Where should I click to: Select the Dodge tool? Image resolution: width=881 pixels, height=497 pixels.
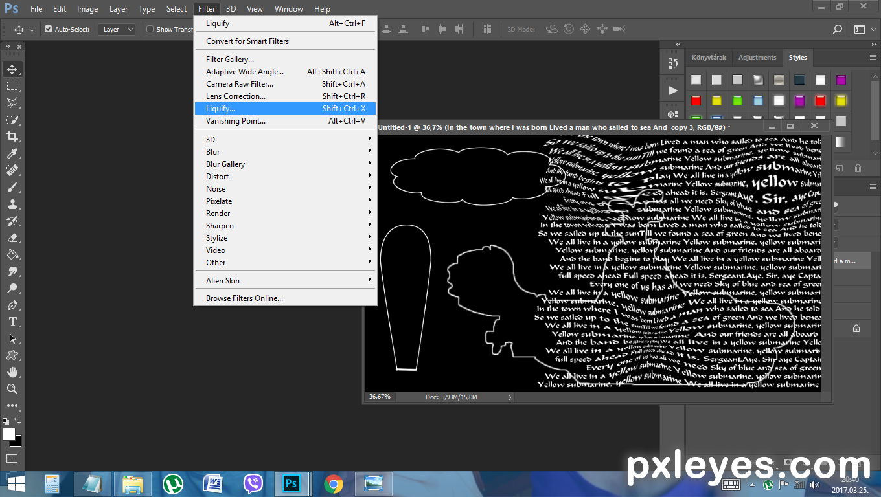(x=12, y=288)
